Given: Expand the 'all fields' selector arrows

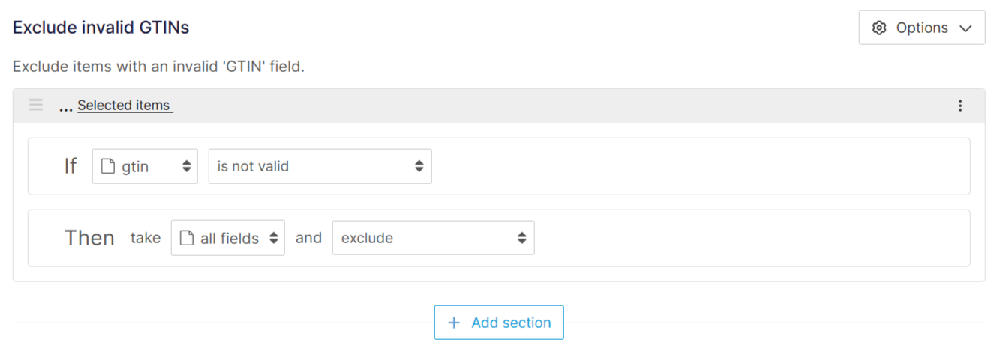Looking at the screenshot, I should (x=273, y=238).
